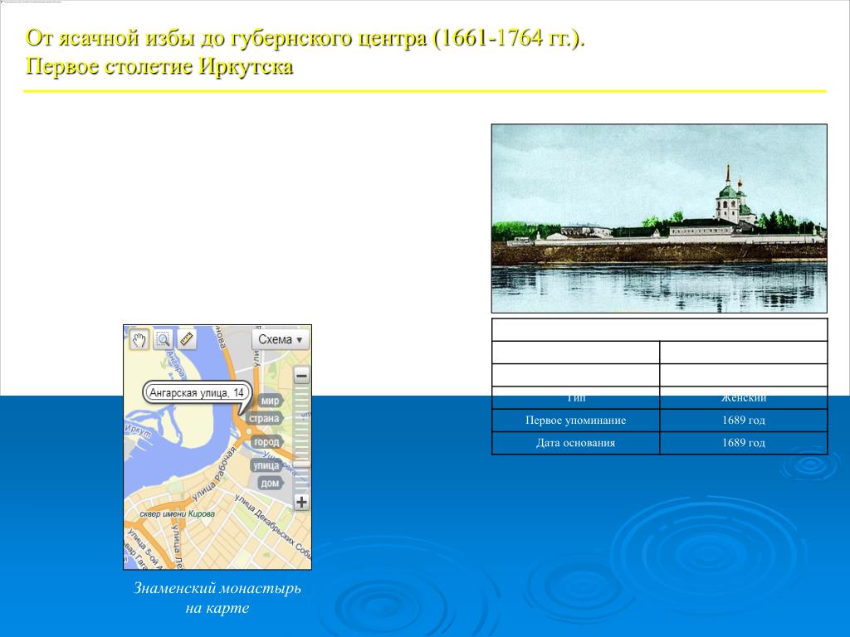Select the hand pan tool on map
The image size is (850, 637).
pyautogui.click(x=139, y=339)
